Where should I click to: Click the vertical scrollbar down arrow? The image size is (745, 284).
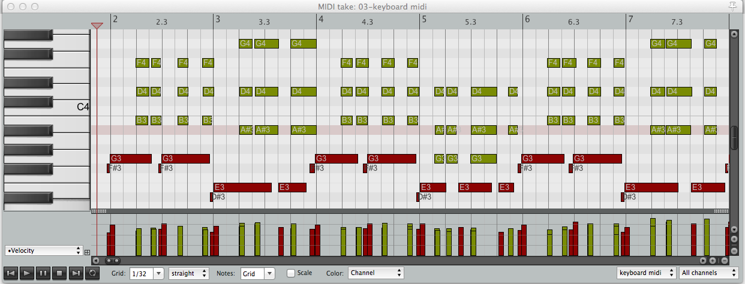(734, 229)
